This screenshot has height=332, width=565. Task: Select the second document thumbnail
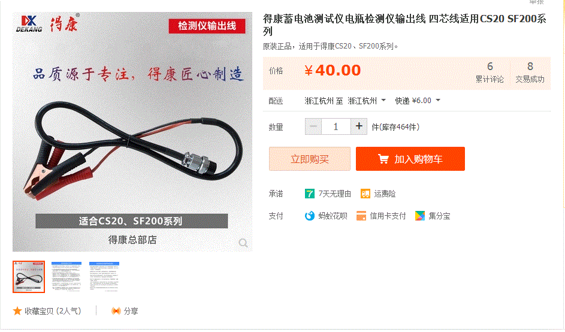[67, 277]
